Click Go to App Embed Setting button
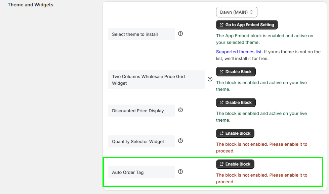329x194 pixels. (x=247, y=25)
